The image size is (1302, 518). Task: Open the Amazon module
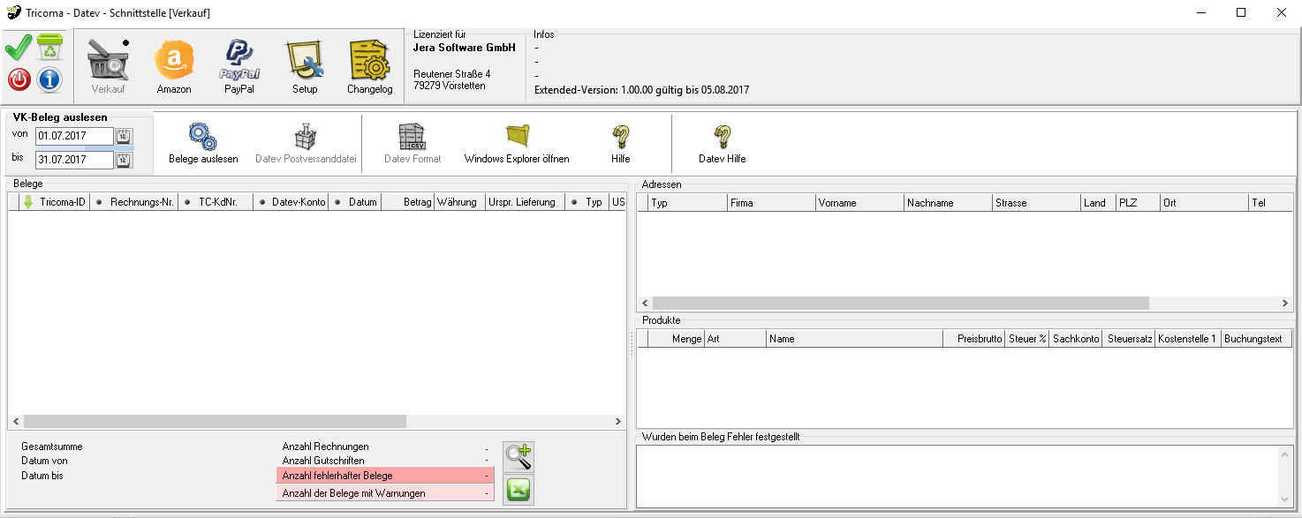pyautogui.click(x=174, y=68)
